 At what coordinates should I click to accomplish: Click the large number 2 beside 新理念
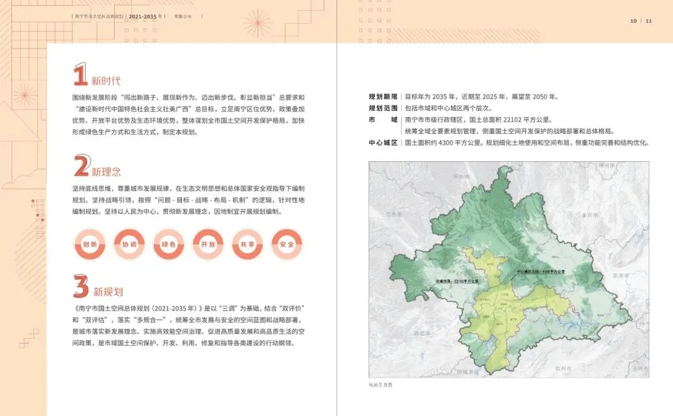tap(82, 166)
